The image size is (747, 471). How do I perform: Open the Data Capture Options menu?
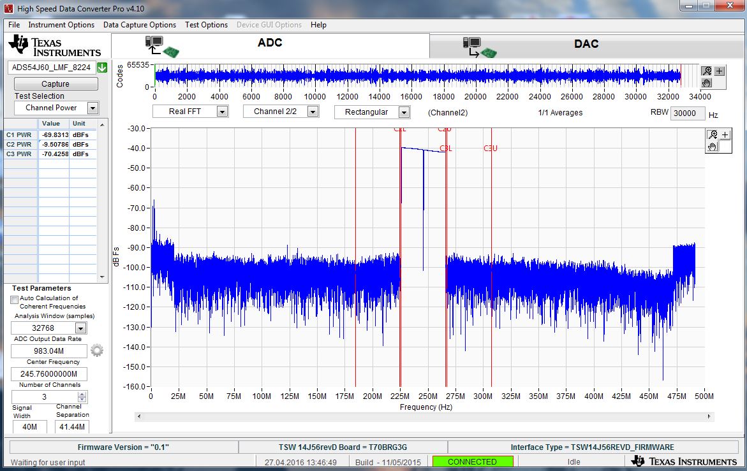(140, 25)
